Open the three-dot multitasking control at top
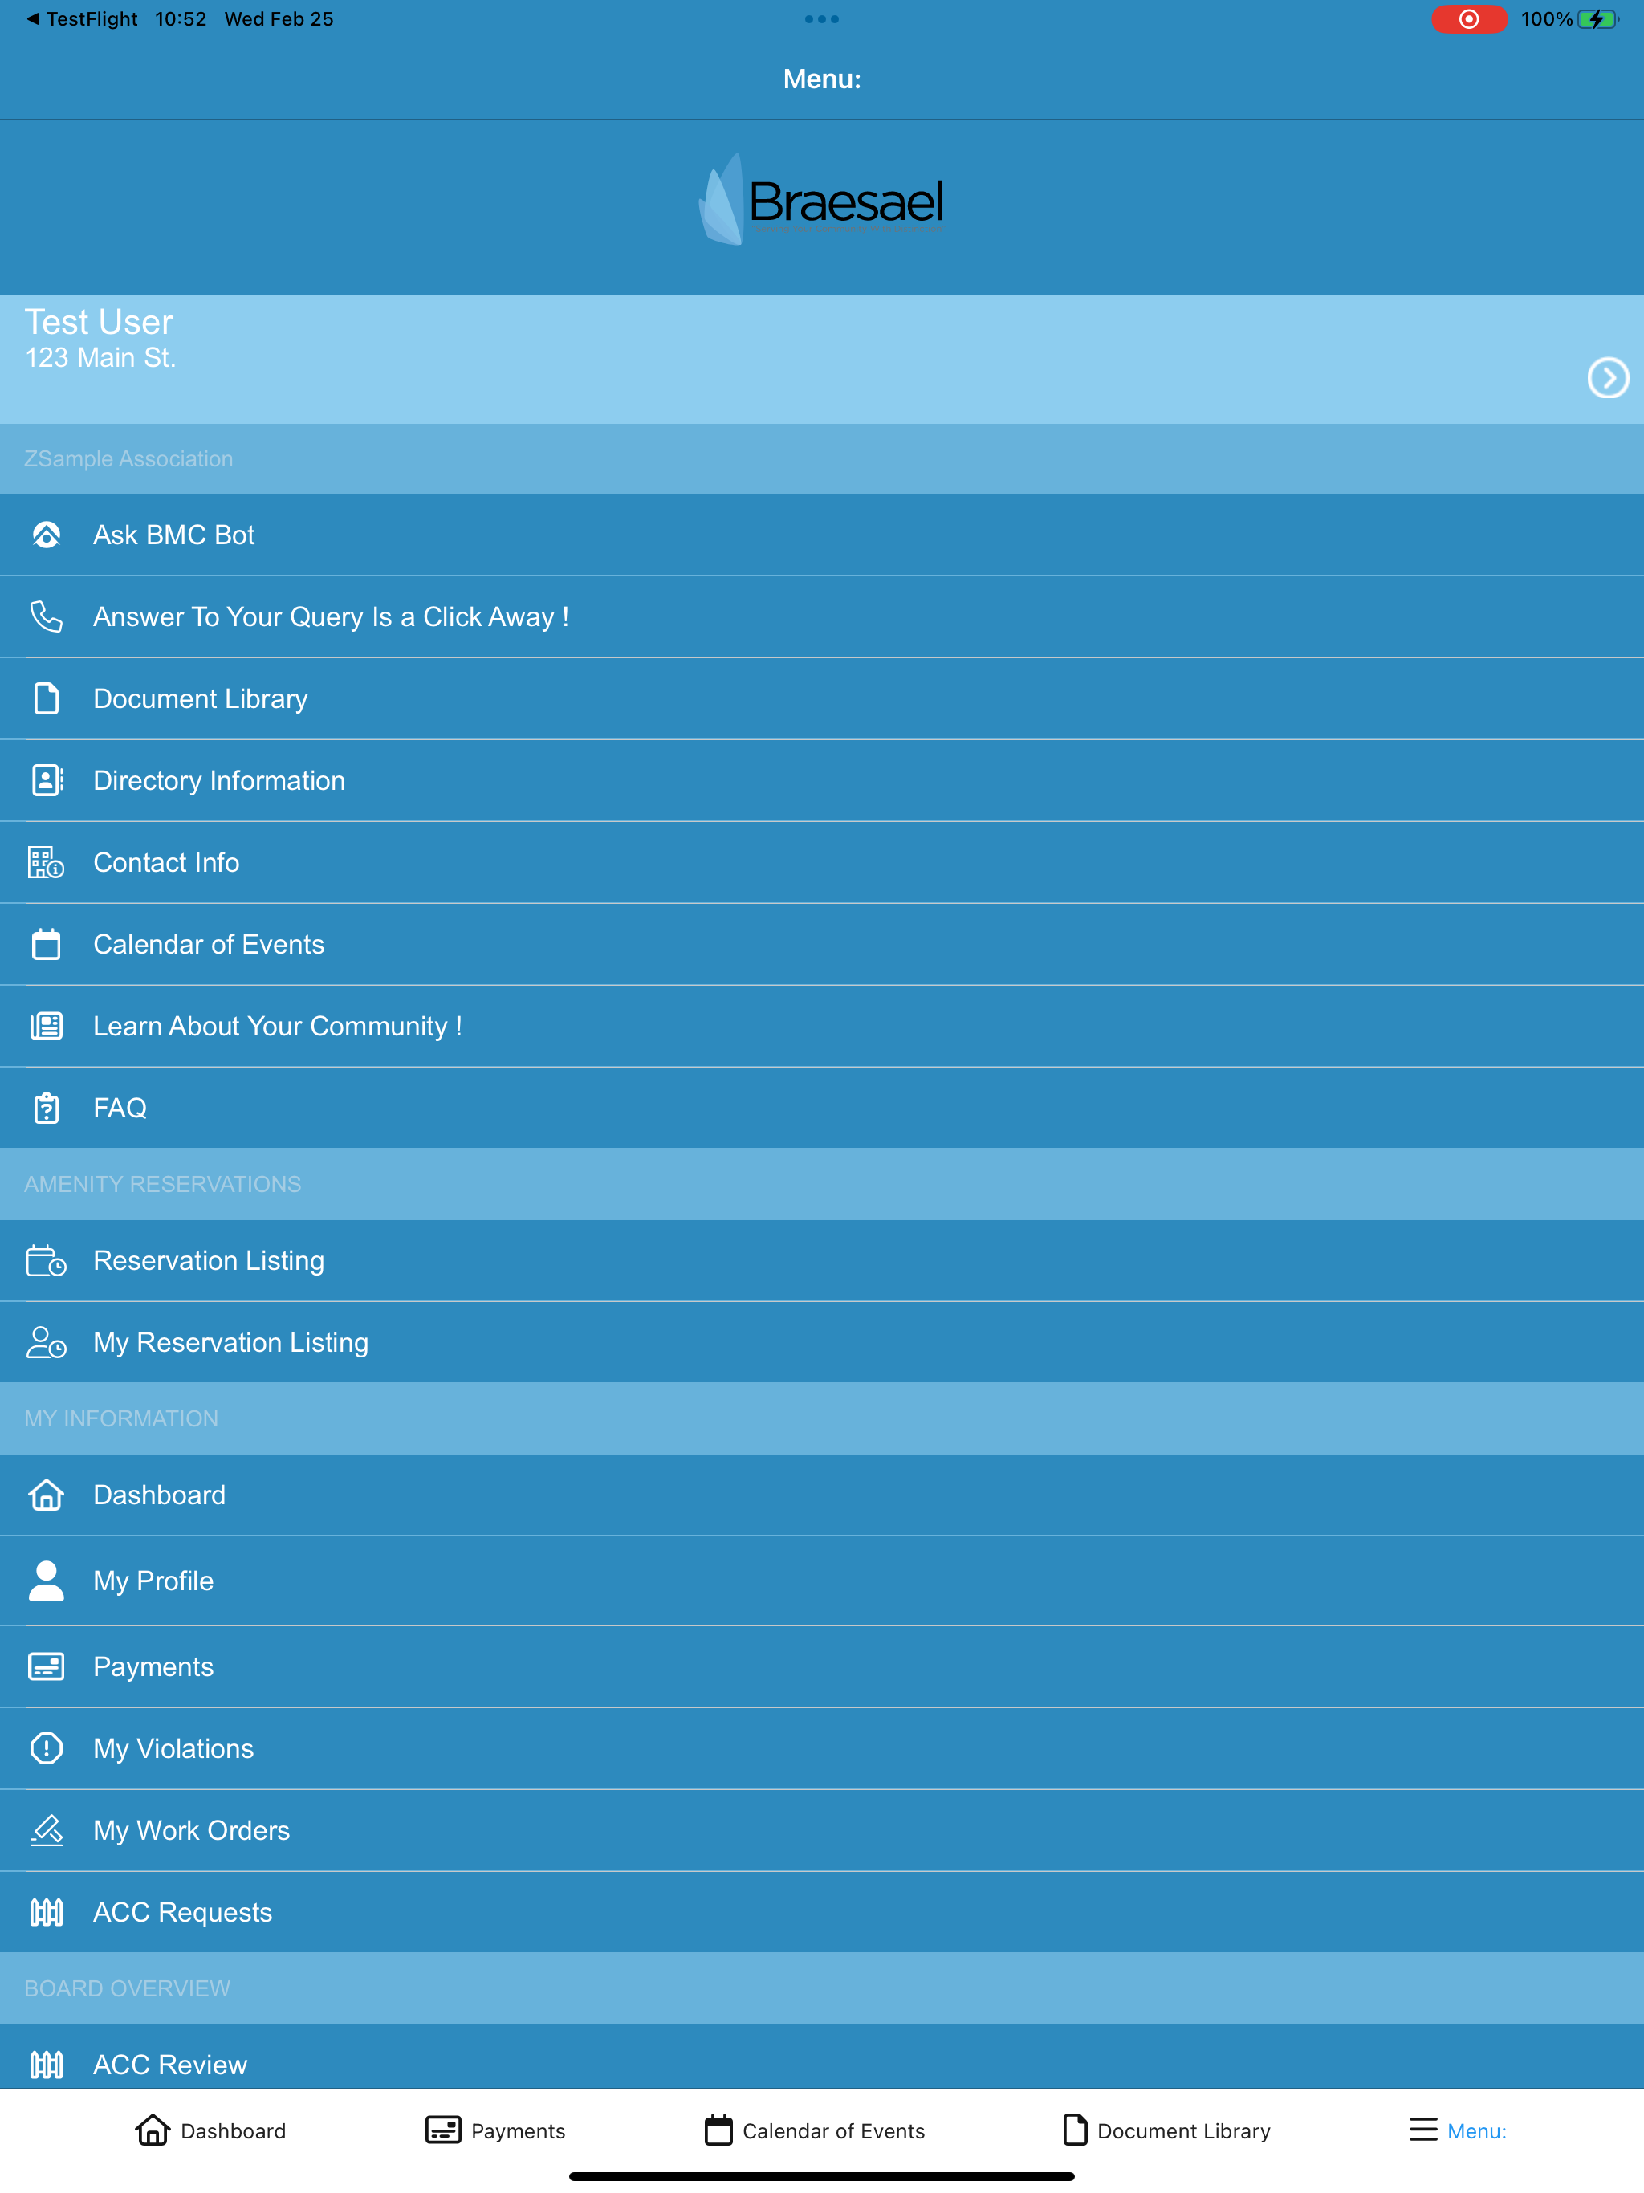Viewport: 1644px width, 2193px height. tap(822, 18)
